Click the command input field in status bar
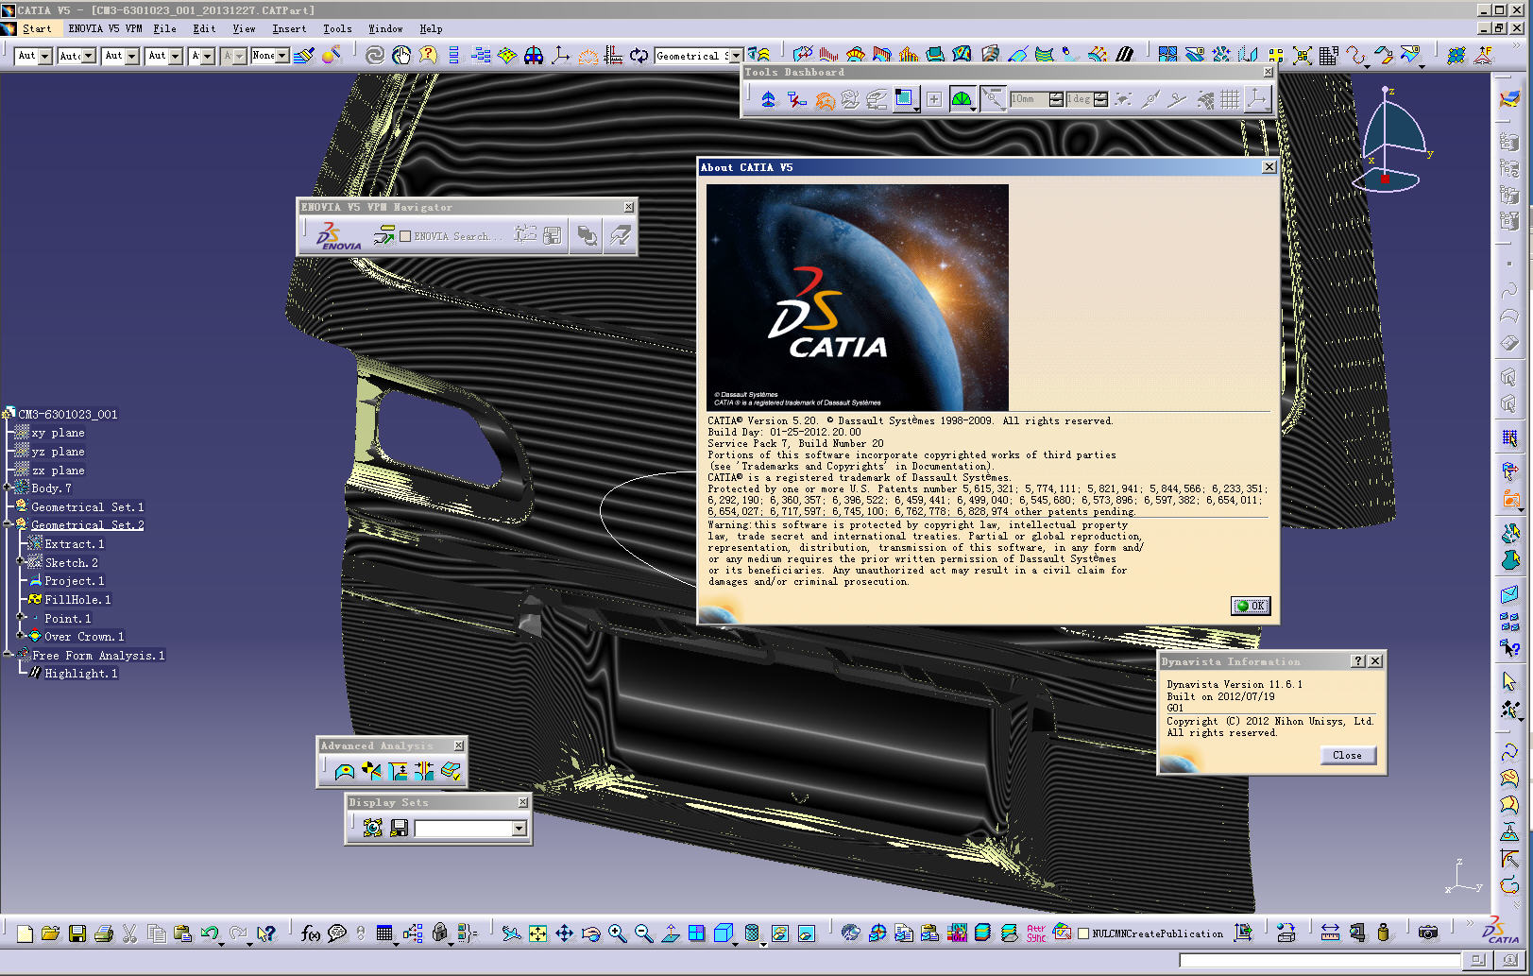Image resolution: width=1533 pixels, height=976 pixels. 1320,961
